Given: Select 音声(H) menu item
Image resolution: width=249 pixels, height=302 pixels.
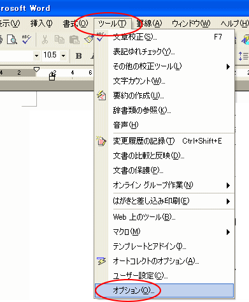Looking at the screenshot, I should click(164, 125).
